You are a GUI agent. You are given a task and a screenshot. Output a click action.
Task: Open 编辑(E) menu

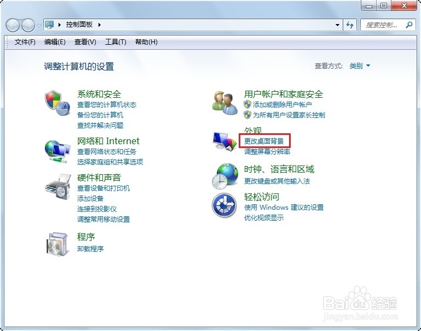55,42
